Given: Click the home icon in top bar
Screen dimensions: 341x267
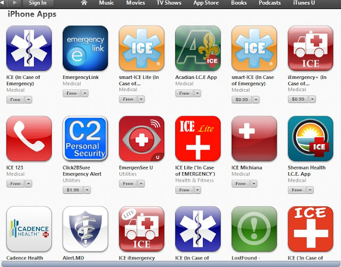Looking at the screenshot, I should (84, 3).
